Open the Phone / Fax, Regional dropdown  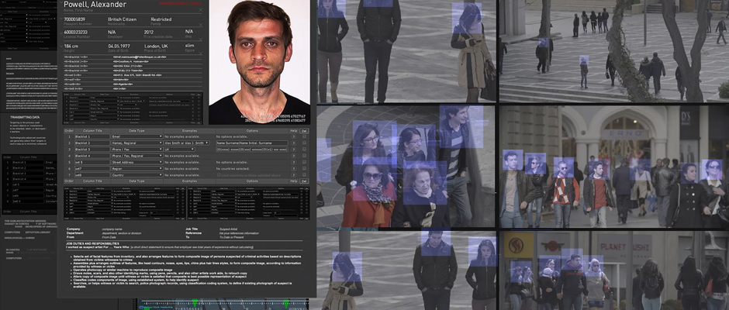pos(136,156)
